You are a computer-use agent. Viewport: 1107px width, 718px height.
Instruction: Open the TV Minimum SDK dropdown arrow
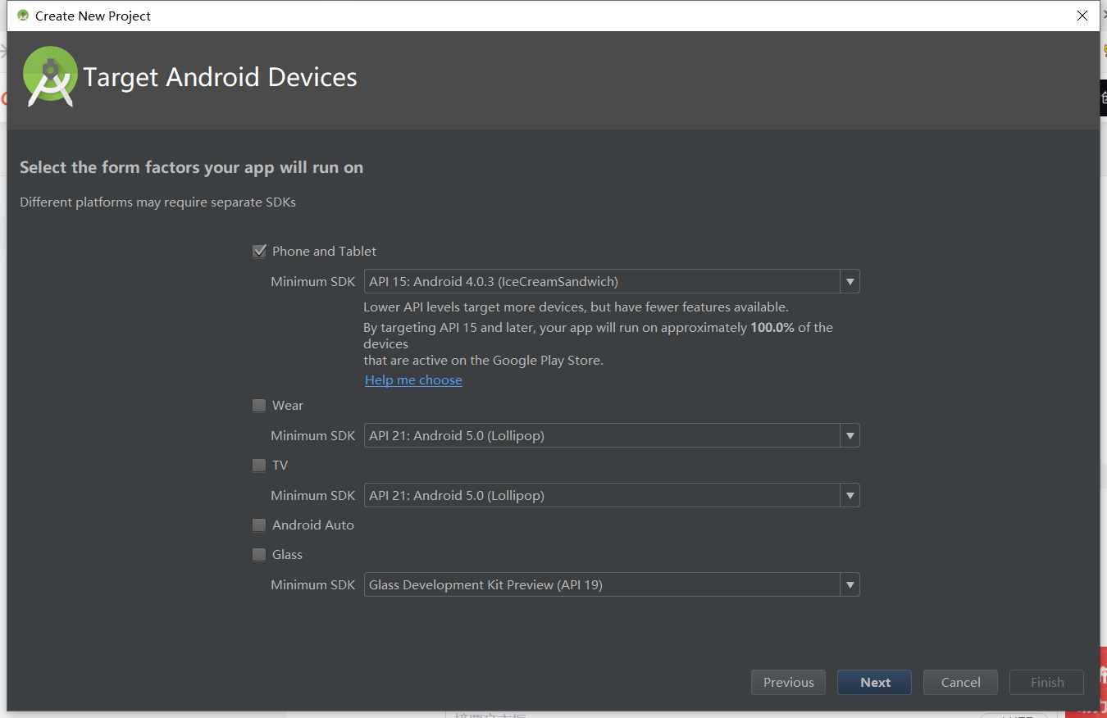pyautogui.click(x=850, y=496)
